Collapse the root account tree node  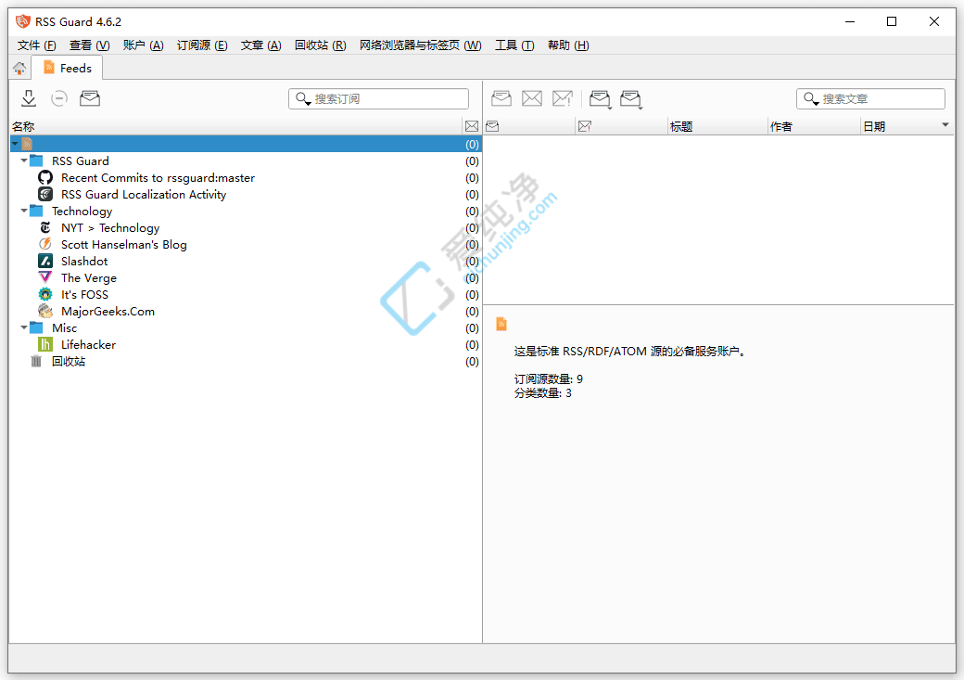(x=15, y=144)
